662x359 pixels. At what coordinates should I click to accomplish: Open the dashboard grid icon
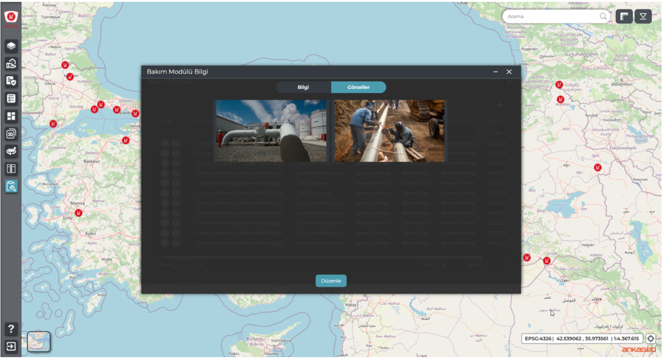(x=11, y=116)
